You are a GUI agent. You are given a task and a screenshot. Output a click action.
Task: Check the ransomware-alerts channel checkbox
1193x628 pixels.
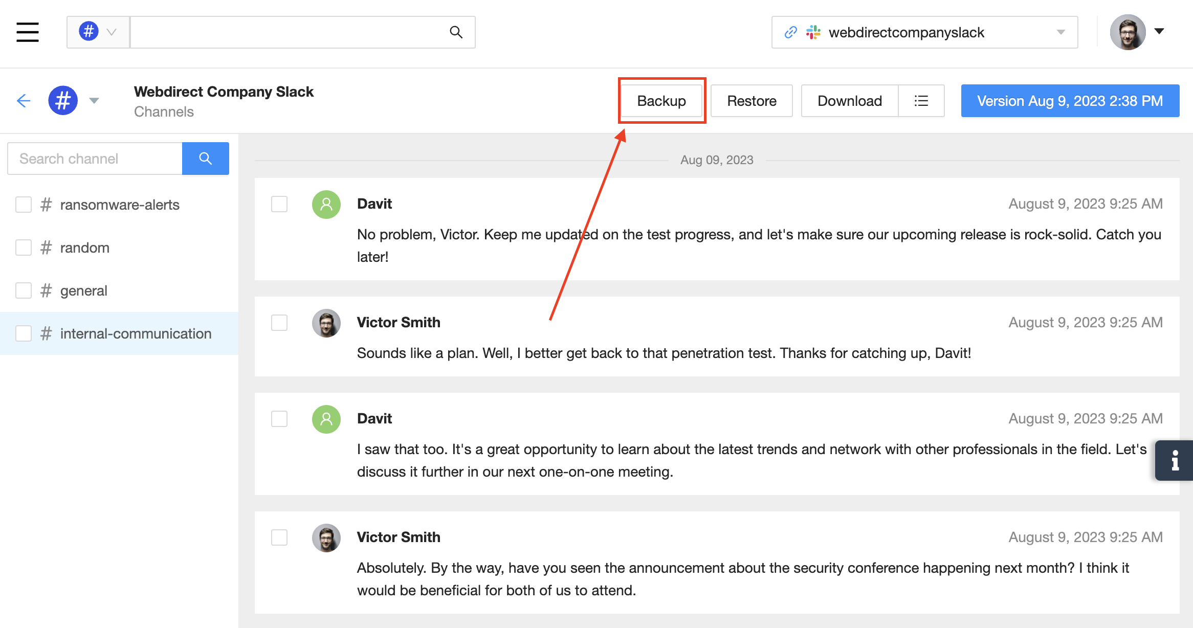(24, 205)
